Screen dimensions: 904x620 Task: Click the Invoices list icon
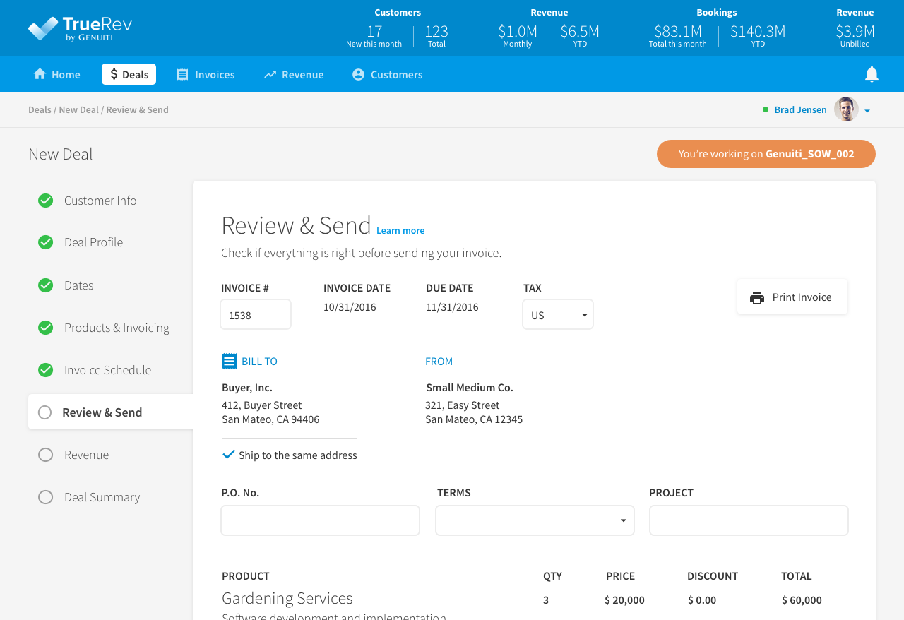[x=183, y=74]
